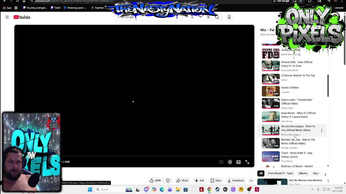Image resolution: width=346 pixels, height=194 pixels.
Task: Switch to theater mode
Action: pos(238,162)
